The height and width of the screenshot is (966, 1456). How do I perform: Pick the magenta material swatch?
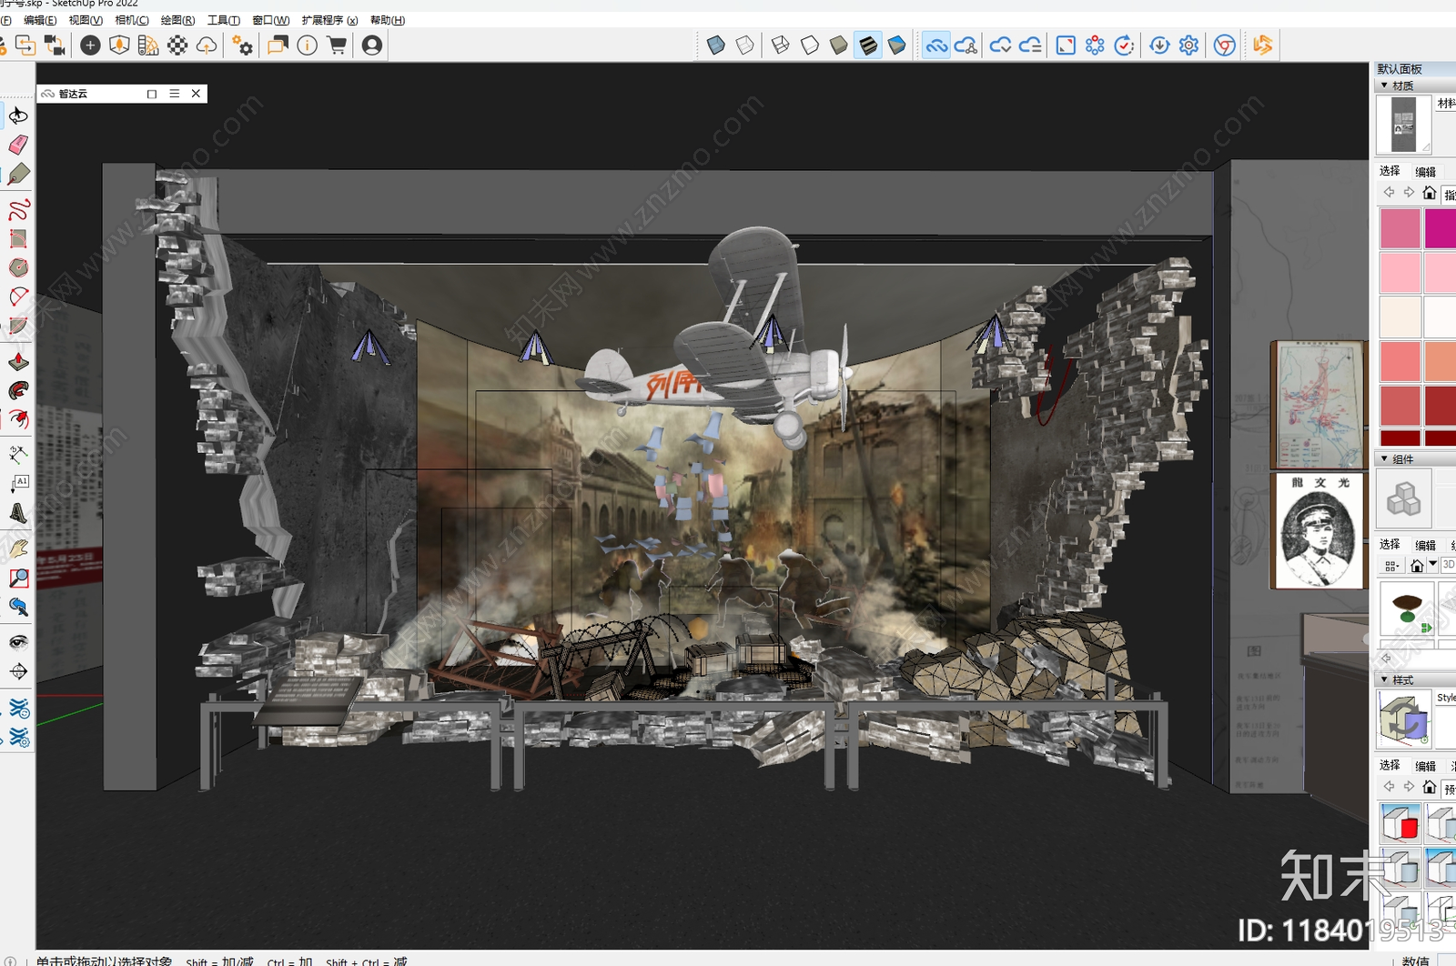tap(1441, 228)
